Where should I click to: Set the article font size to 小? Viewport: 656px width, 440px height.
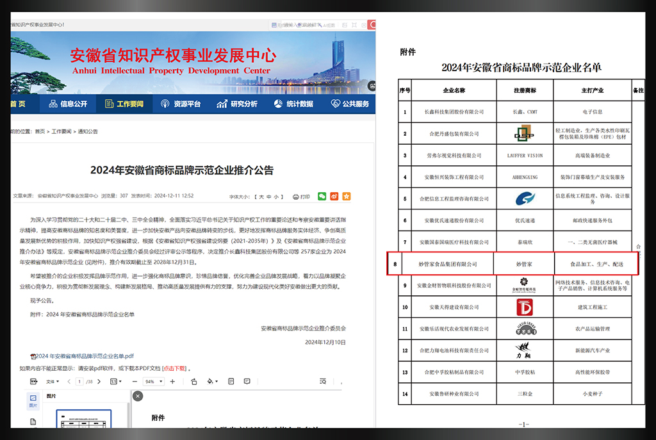click(x=275, y=197)
